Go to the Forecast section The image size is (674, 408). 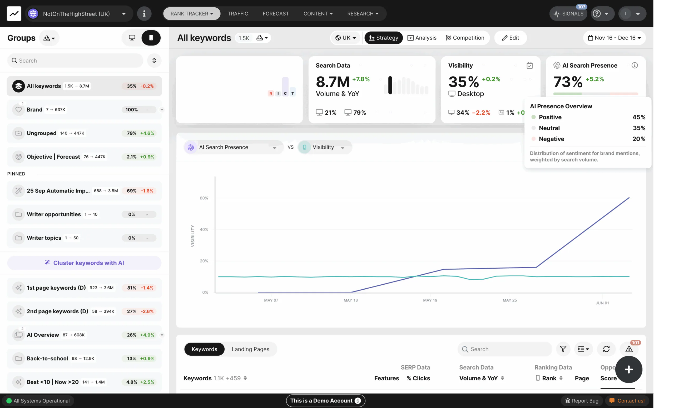pyautogui.click(x=276, y=14)
